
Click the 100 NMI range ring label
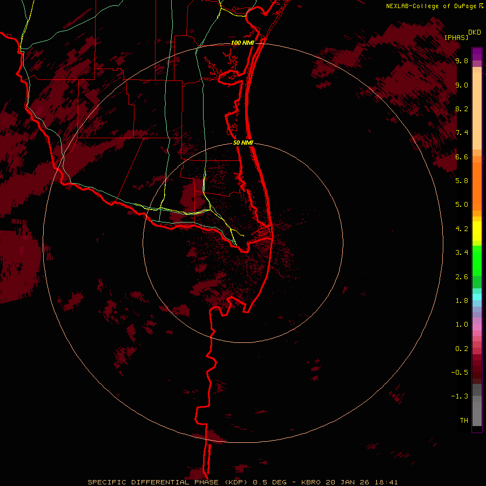(242, 43)
